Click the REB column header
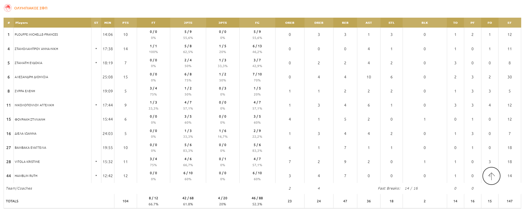Viewport: 522px width, 210px height. tap(345, 23)
